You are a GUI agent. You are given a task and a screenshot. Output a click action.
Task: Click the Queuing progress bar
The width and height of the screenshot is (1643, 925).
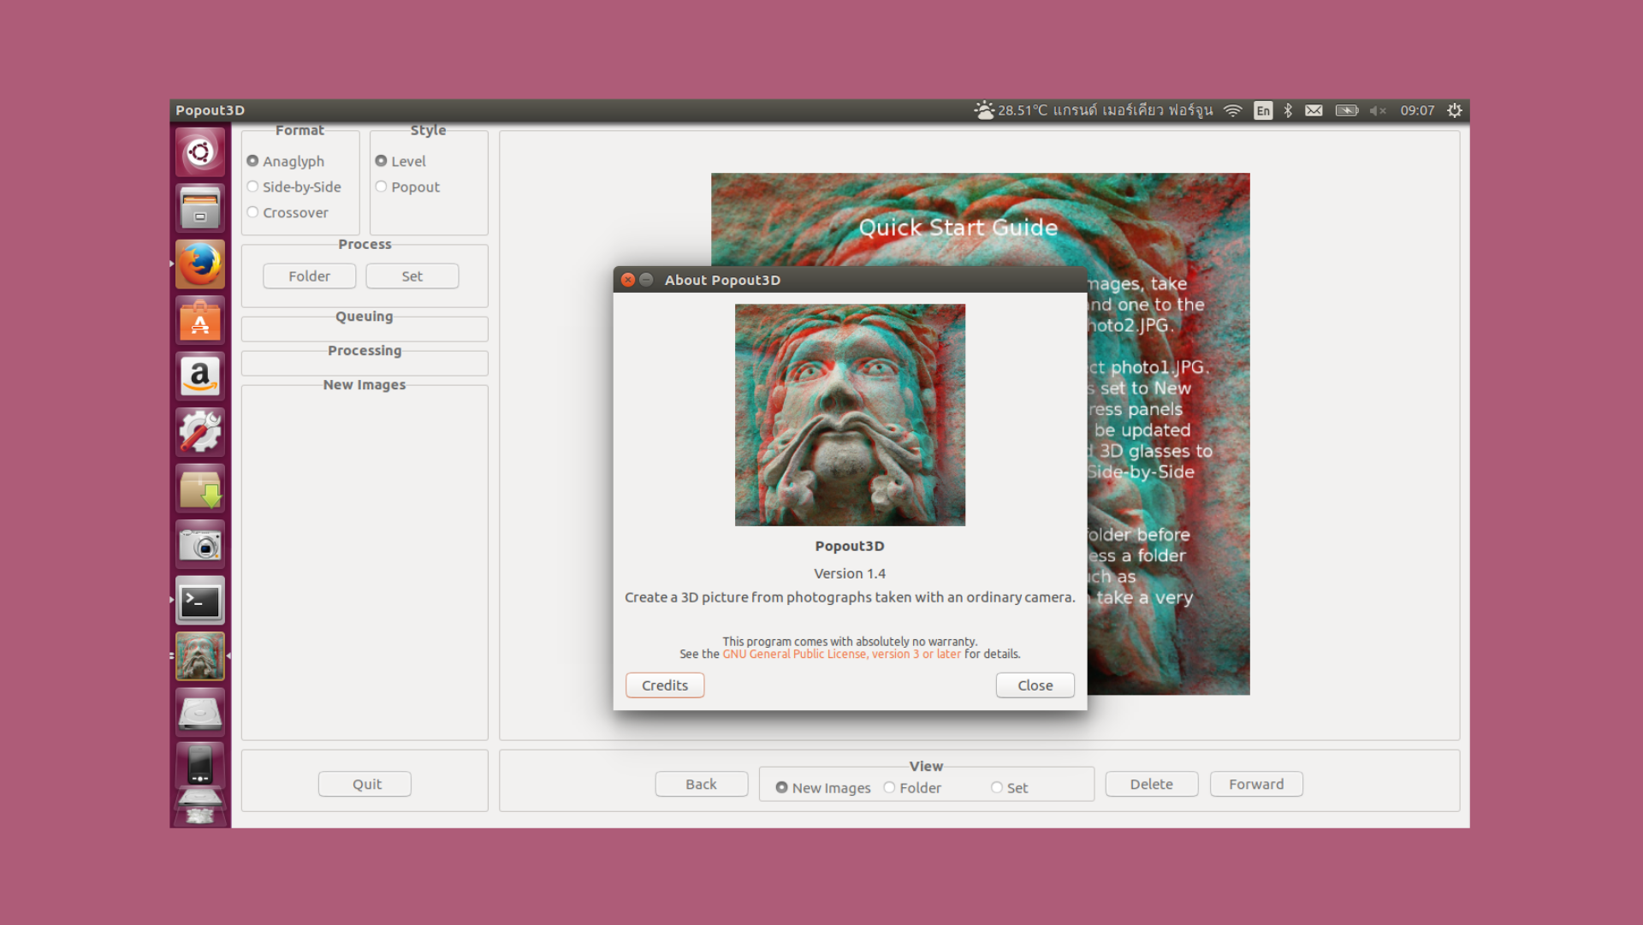coord(365,329)
